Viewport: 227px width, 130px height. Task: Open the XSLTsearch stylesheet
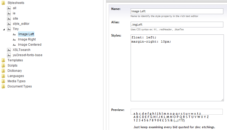pos(21,50)
